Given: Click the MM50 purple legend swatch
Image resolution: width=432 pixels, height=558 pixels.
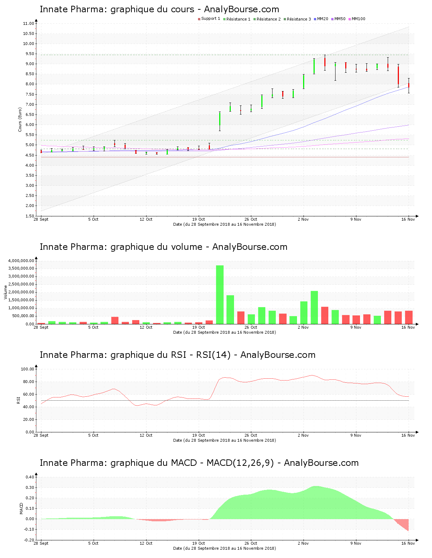Looking at the screenshot, I should pyautogui.click(x=332, y=19).
